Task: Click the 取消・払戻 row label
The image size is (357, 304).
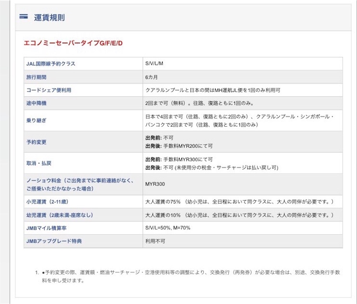Action: coord(39,163)
